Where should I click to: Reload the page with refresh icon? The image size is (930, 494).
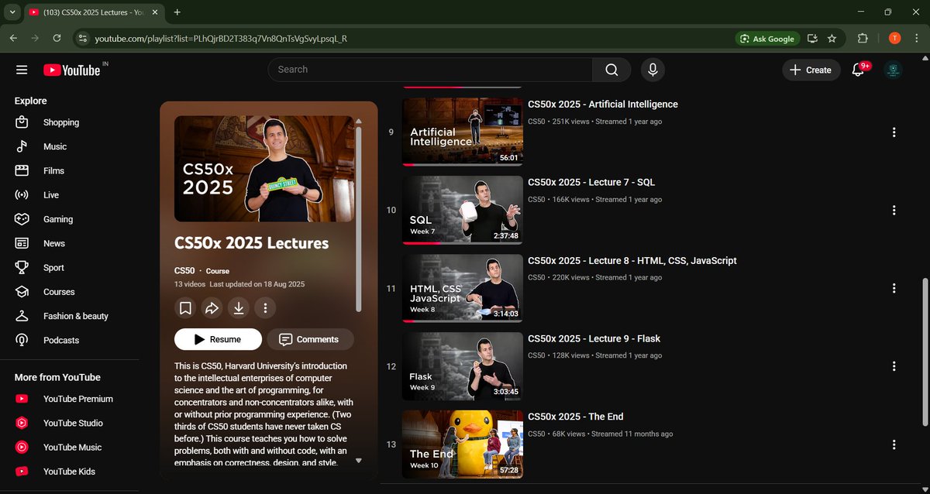pos(57,38)
